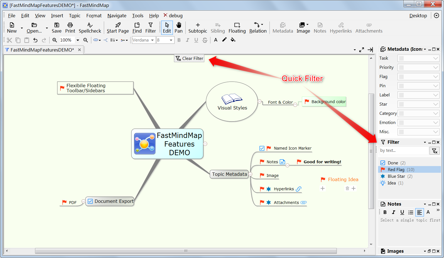Click the pen line color icon
444x258 pixels.
pos(224,40)
